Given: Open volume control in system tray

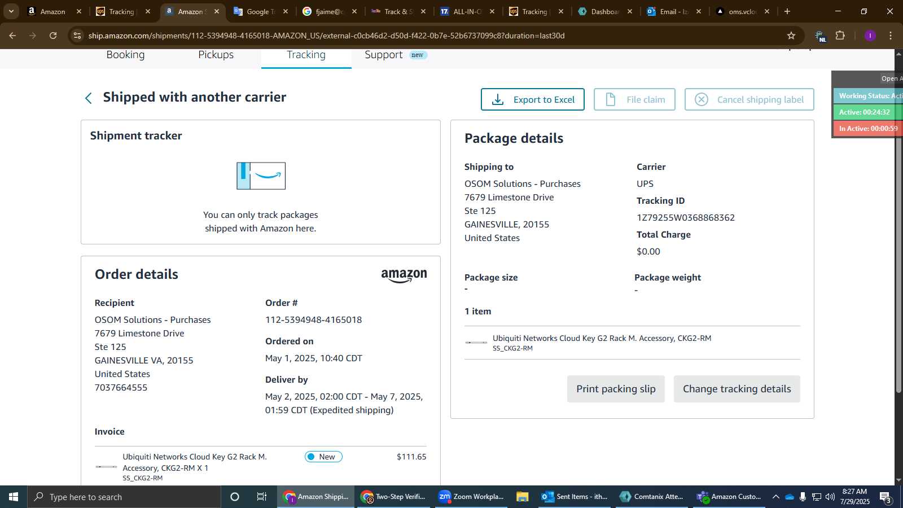Looking at the screenshot, I should click(x=830, y=497).
